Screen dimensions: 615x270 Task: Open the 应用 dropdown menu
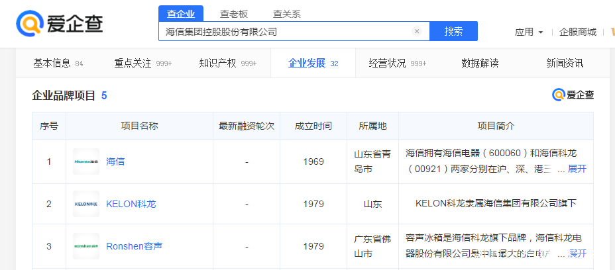529,32
